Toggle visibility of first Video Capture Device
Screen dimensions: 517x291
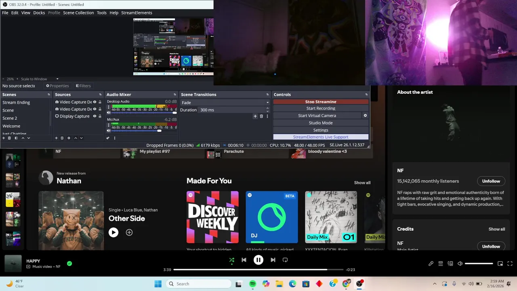tap(95, 102)
